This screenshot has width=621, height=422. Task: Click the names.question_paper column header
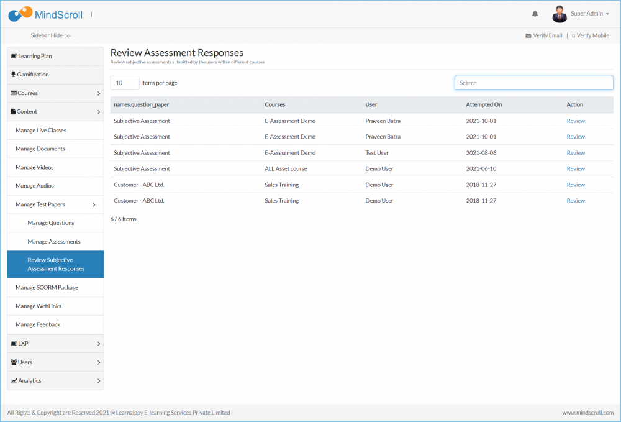pyautogui.click(x=142, y=104)
